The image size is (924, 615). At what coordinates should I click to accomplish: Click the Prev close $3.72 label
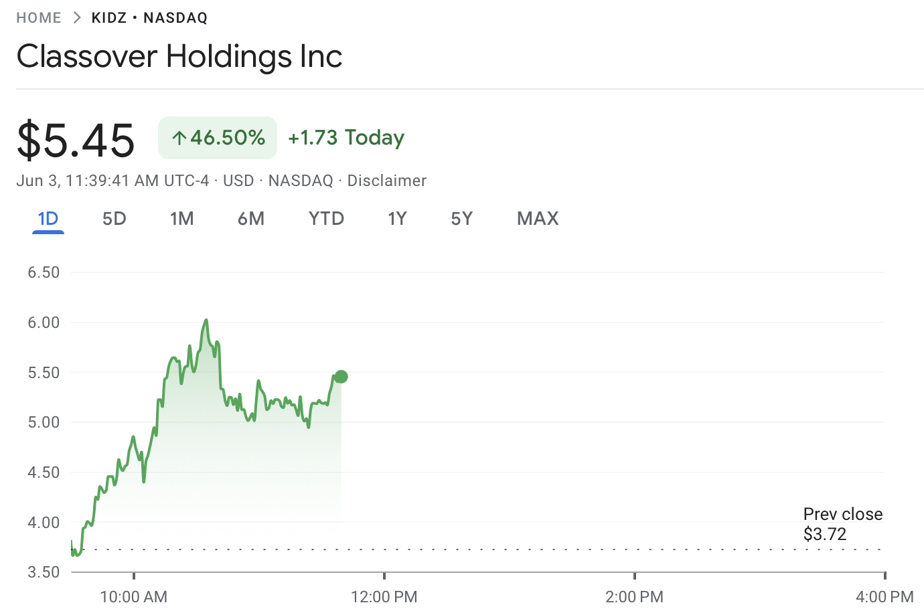pos(842,523)
